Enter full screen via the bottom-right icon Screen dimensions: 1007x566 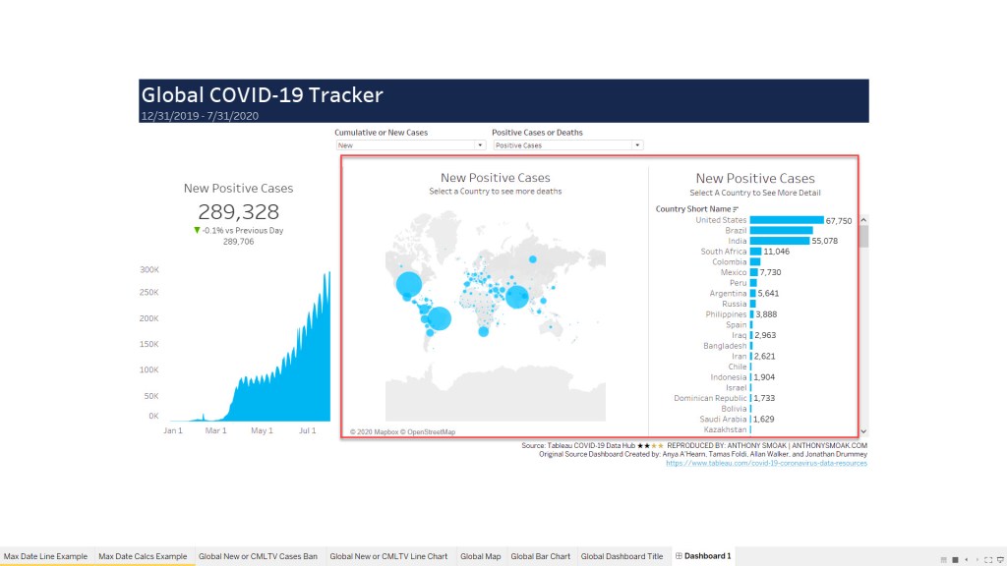tap(987, 558)
